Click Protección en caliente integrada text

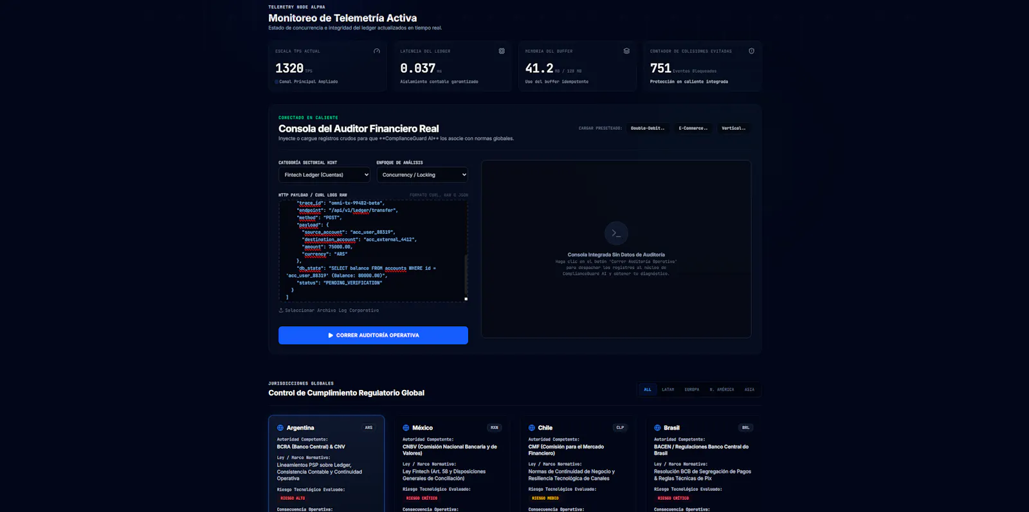point(689,82)
